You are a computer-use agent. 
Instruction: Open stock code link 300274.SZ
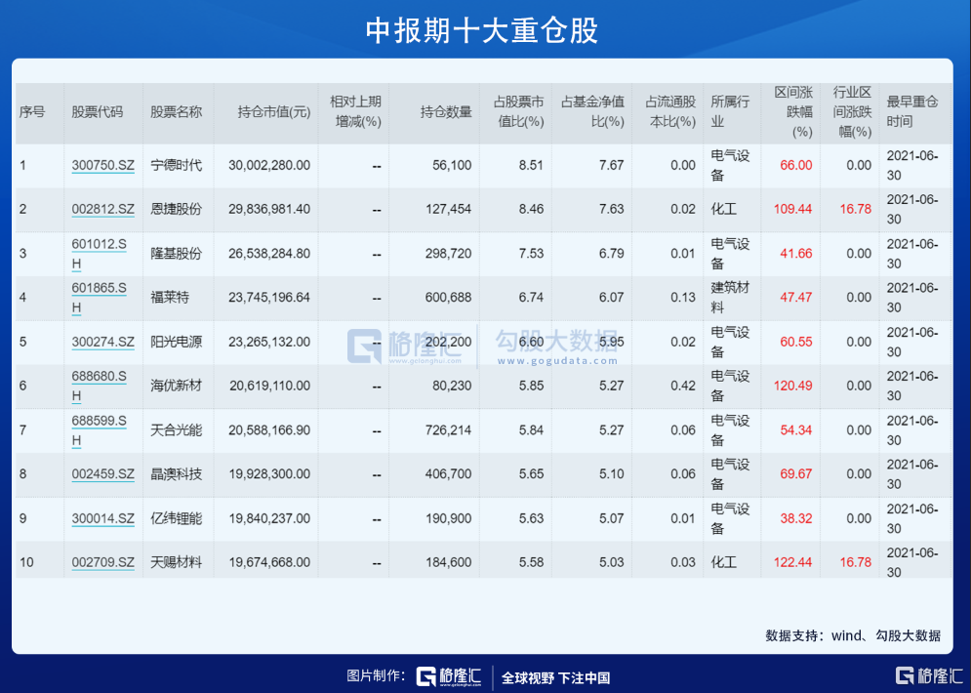[102, 342]
